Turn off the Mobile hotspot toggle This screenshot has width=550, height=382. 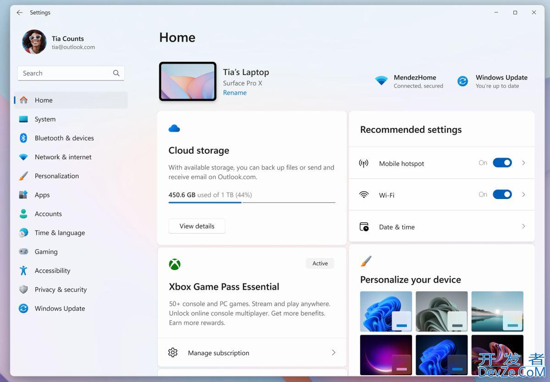pos(502,163)
